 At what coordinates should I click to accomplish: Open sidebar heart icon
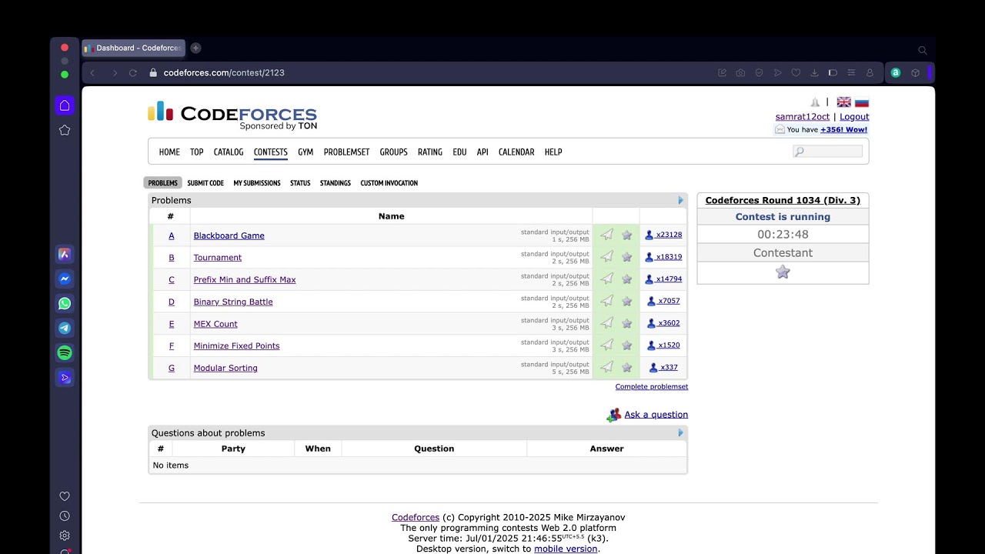coord(65,496)
